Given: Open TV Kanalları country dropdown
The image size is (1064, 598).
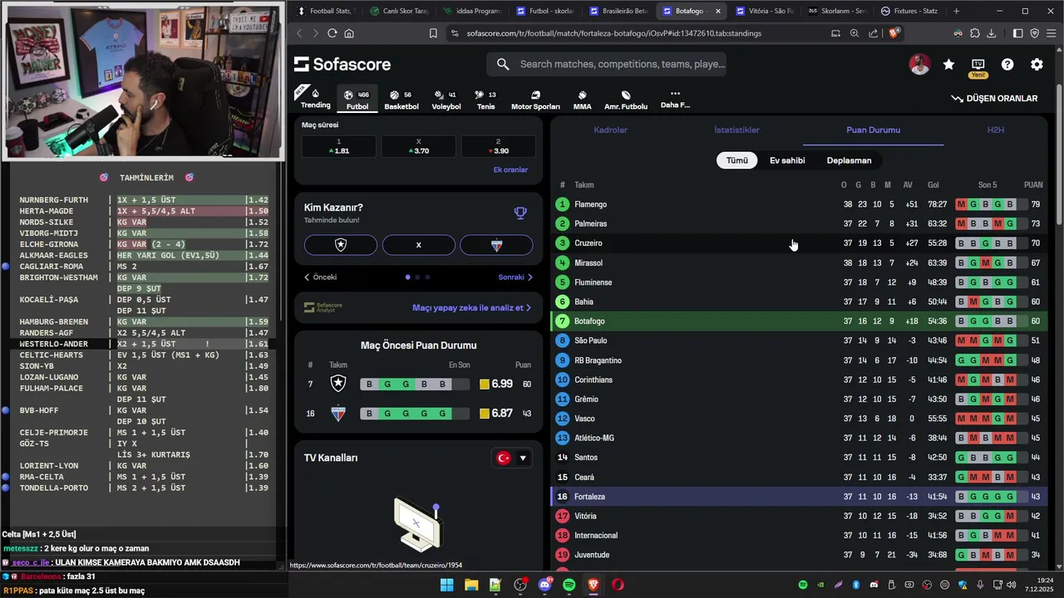Looking at the screenshot, I should coord(511,458).
